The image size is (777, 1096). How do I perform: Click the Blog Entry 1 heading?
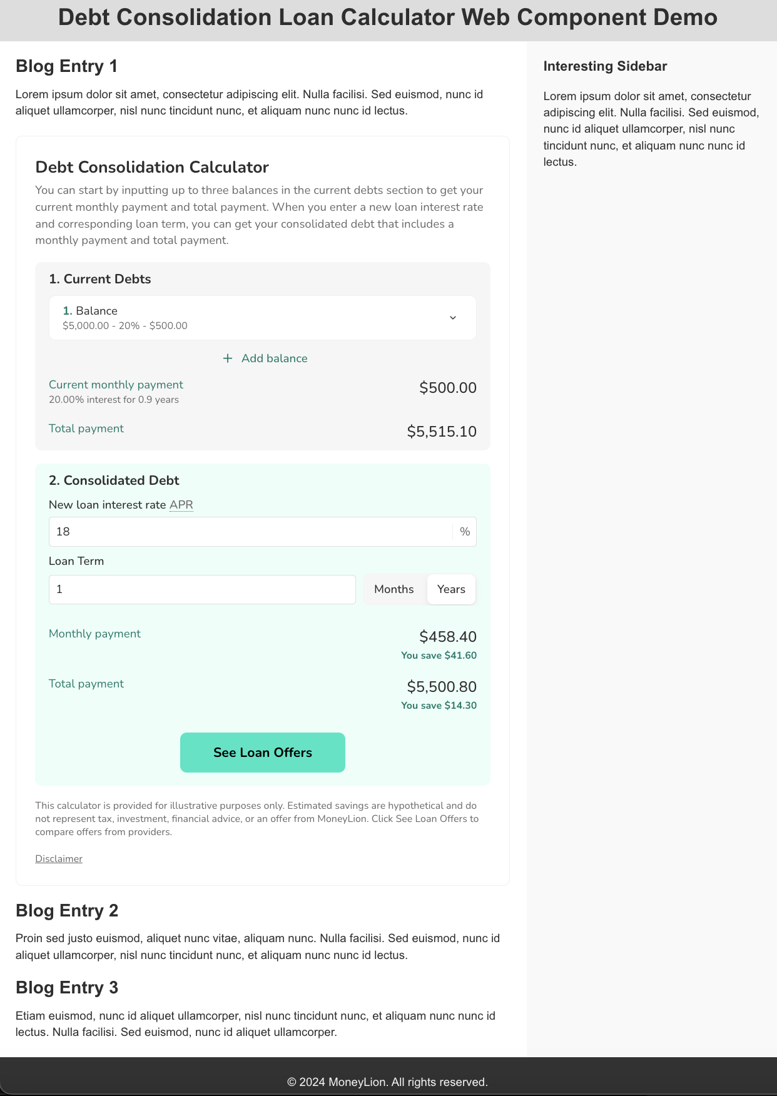click(x=66, y=66)
